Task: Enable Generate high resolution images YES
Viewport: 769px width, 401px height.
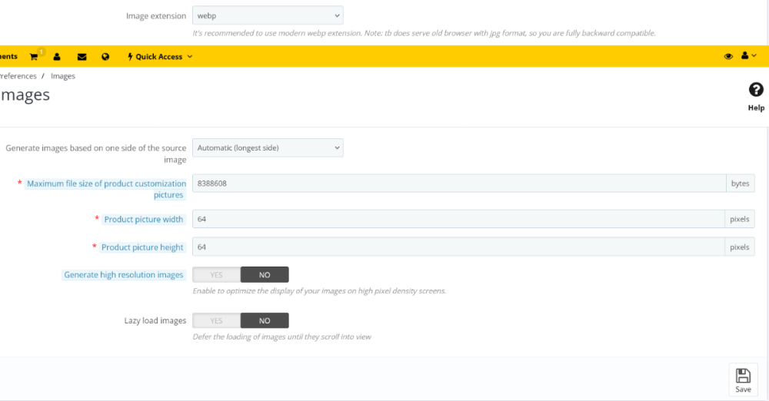Action: tap(216, 274)
